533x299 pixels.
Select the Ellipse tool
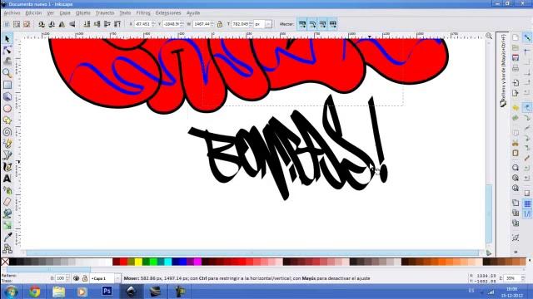[7, 109]
